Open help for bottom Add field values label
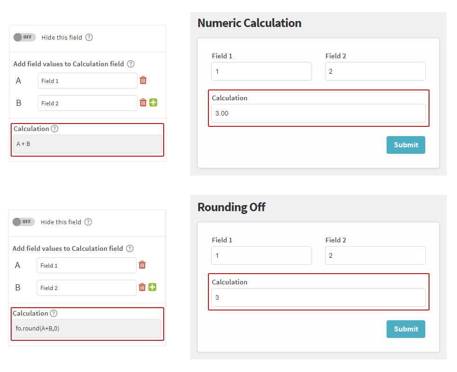457x372 pixels. coord(130,248)
